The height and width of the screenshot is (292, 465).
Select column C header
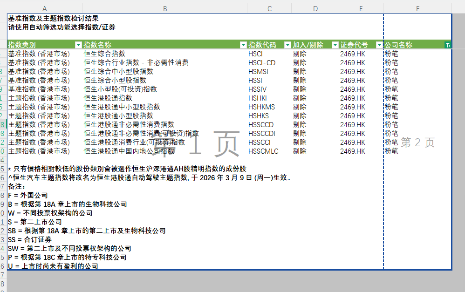[269, 8]
